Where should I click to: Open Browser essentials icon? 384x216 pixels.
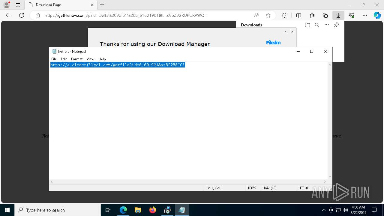(x=352, y=15)
